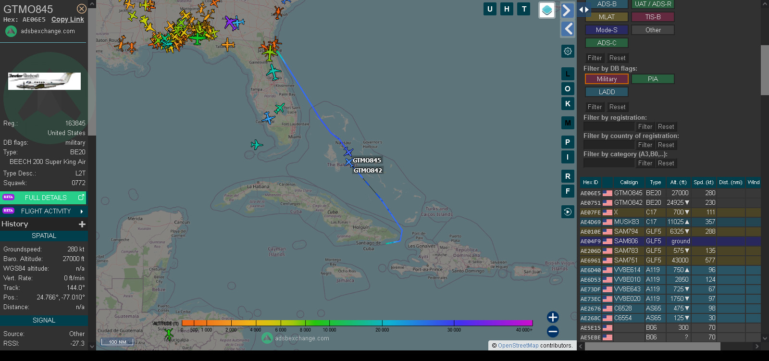Click the table horizontal scrollbar
Image resolution: width=769 pixels, height=361 pixels.
(653, 346)
